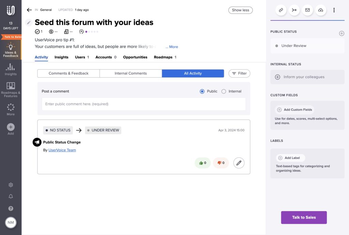Open Roadmaps & Features in the sidebar
349x235 pixels.
click(11, 89)
